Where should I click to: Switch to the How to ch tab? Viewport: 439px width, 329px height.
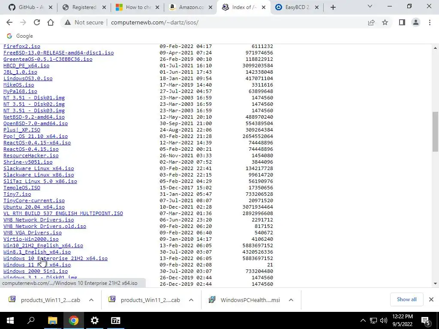(134, 8)
